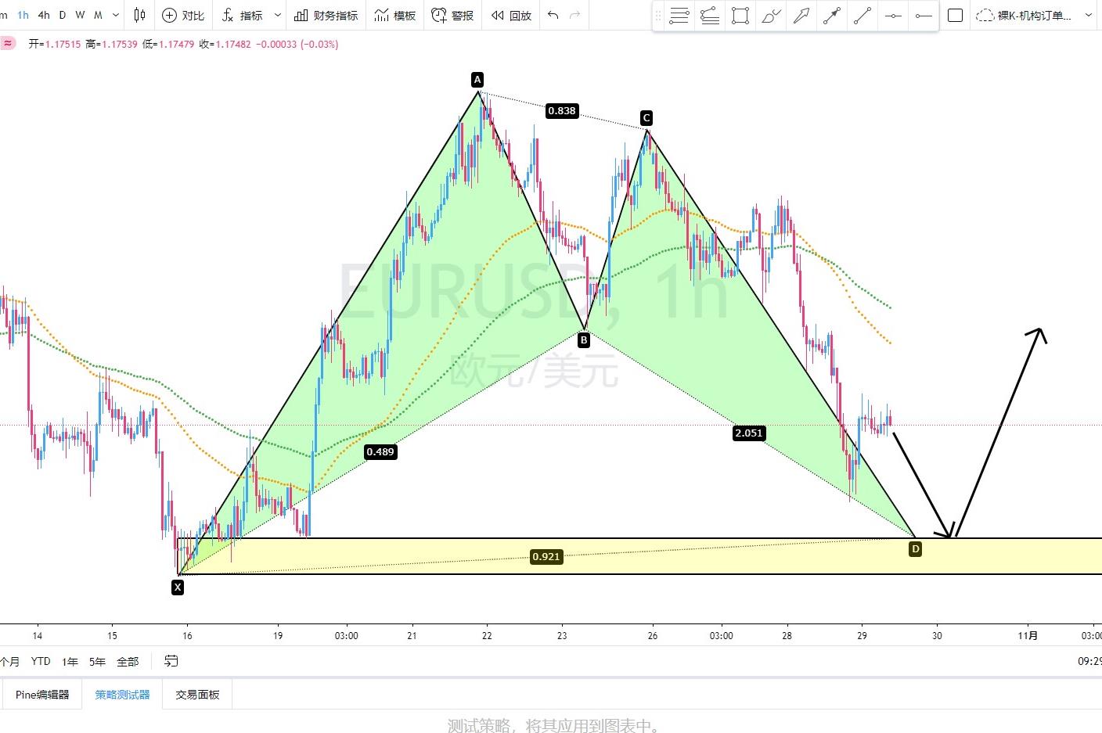Click the pink symbol indicator badge
The image size is (1102, 733).
point(8,44)
